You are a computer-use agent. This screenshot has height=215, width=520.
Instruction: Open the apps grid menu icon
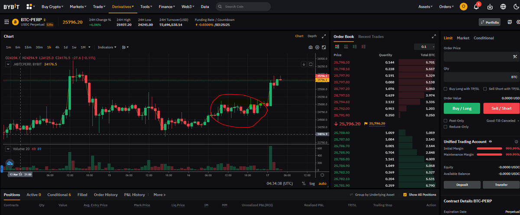coord(30,7)
